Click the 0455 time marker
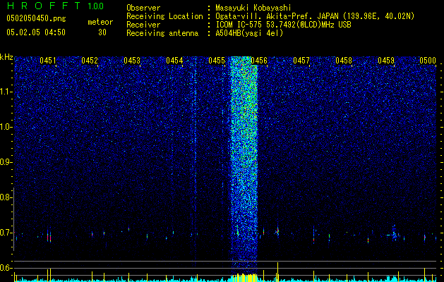This screenshot has width=444, height=282. (x=217, y=61)
